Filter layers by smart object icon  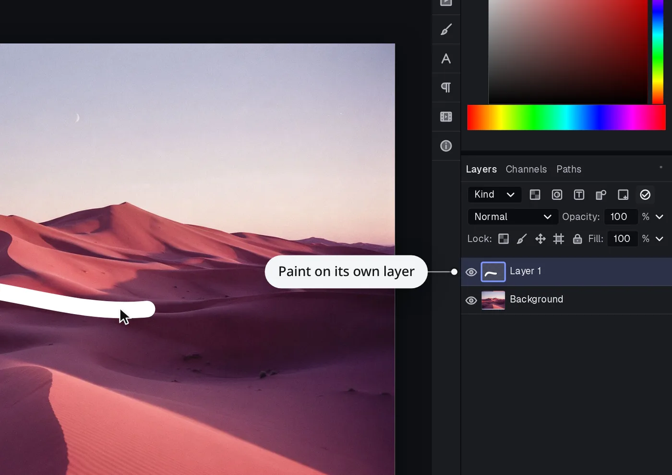click(623, 195)
